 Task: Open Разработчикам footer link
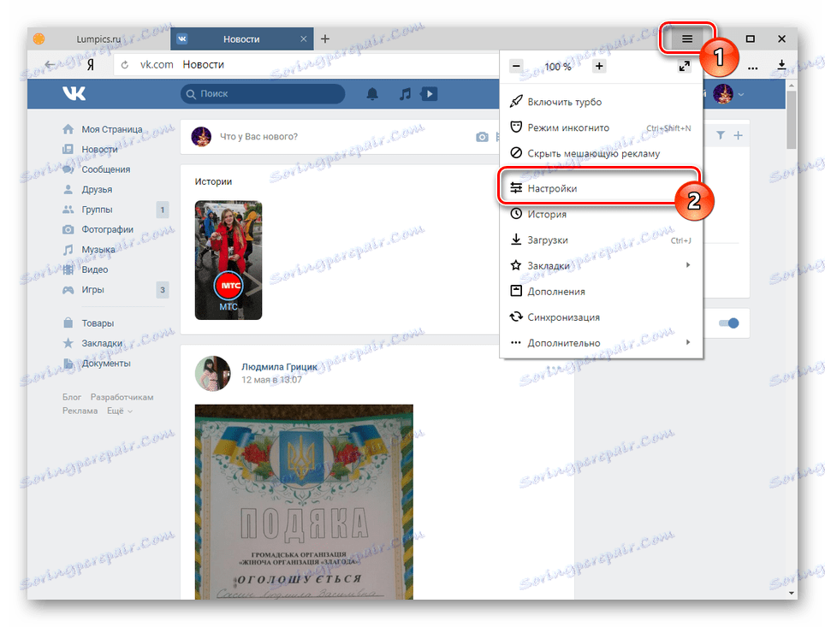point(122,397)
